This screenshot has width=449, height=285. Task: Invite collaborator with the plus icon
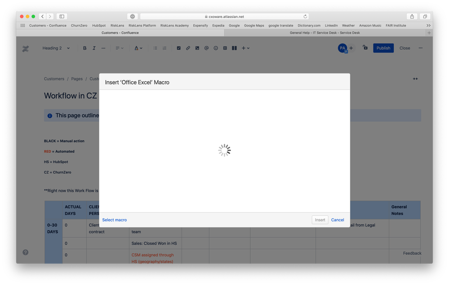pyautogui.click(x=351, y=48)
